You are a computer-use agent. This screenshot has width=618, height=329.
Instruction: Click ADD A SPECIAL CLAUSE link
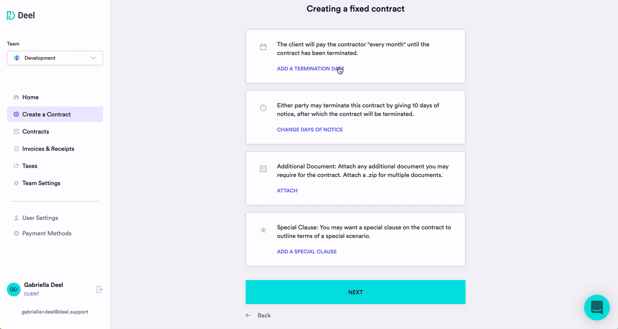307,252
